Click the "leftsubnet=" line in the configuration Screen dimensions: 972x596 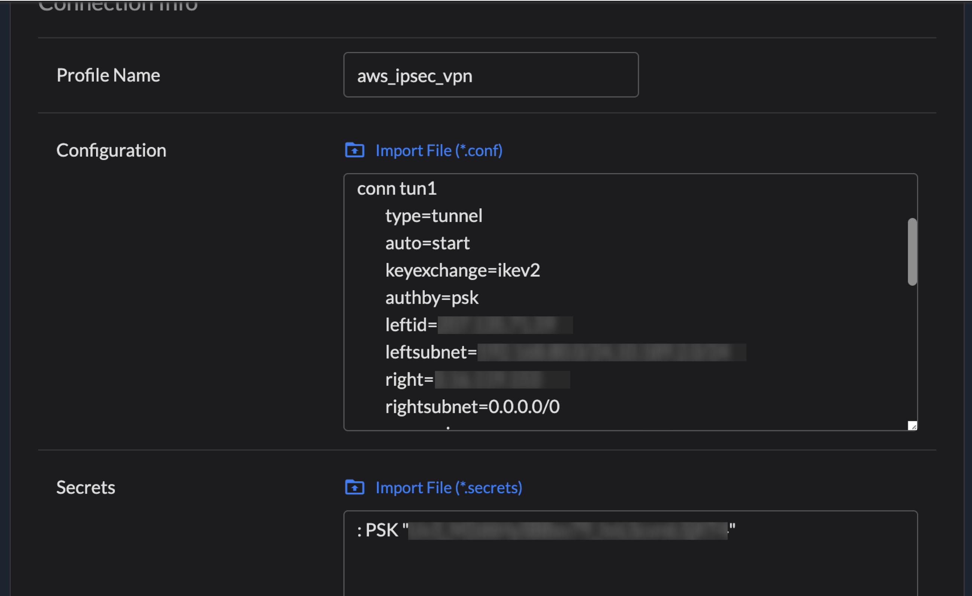coord(431,352)
